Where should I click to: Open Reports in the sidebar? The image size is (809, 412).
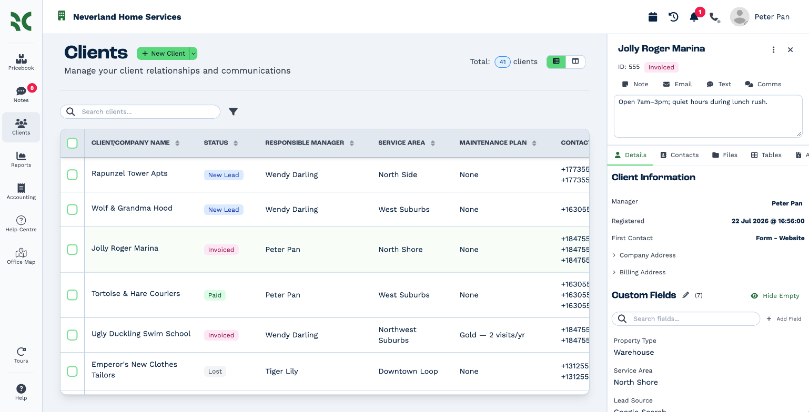point(21,159)
